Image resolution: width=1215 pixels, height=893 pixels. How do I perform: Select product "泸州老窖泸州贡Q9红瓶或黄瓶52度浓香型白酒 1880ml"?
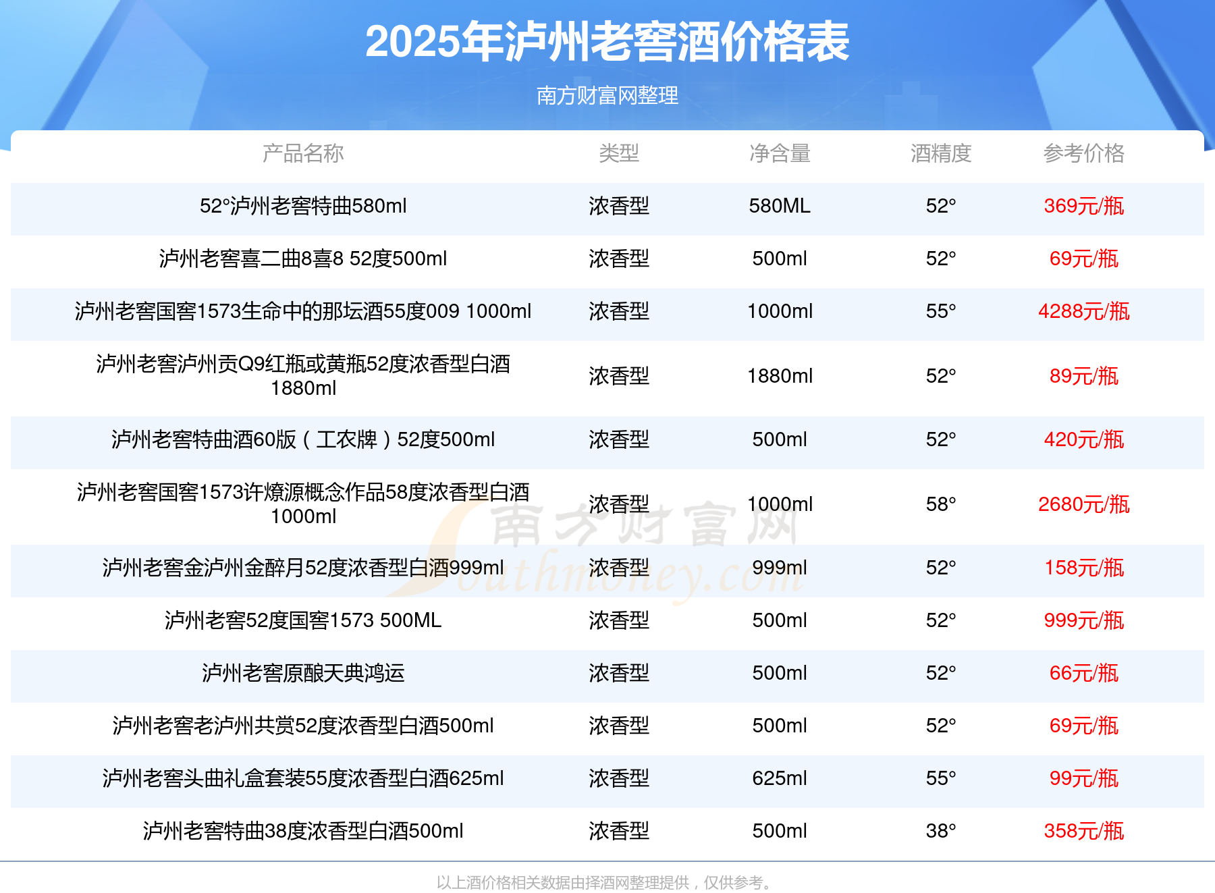[x=303, y=376]
